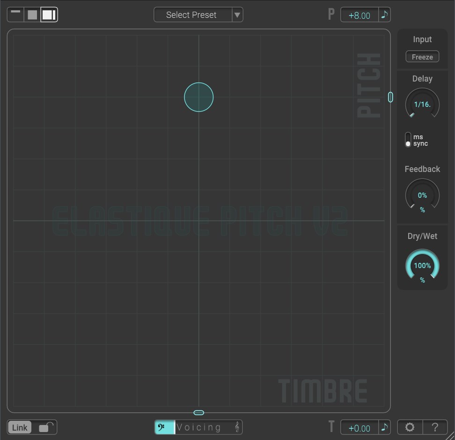
Task: Click the note icon beside pitch value
Action: pyautogui.click(x=384, y=15)
